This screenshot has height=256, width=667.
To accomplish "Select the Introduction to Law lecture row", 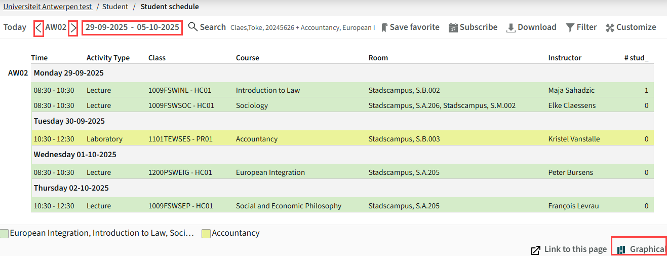I will 342,90.
